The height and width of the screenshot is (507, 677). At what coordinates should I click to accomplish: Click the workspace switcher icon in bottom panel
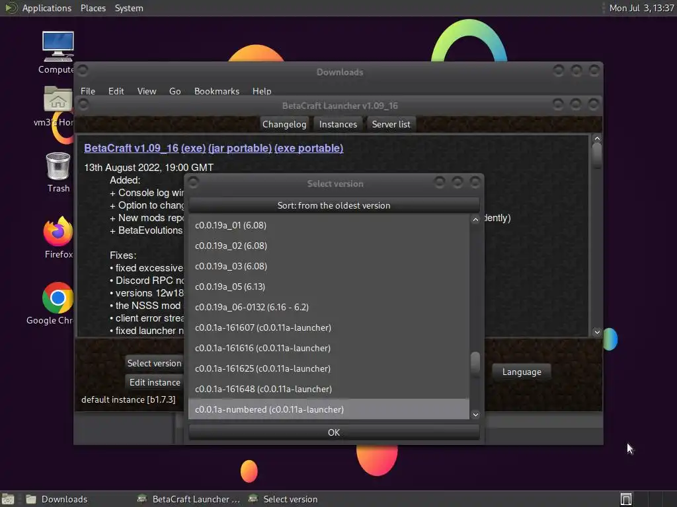[625, 499]
